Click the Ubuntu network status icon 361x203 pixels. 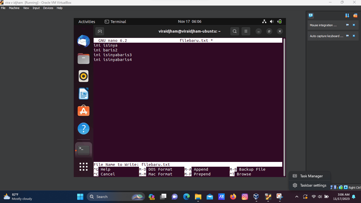pyautogui.click(x=264, y=21)
